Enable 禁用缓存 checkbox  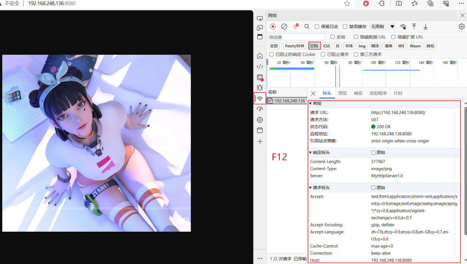pyautogui.click(x=345, y=26)
